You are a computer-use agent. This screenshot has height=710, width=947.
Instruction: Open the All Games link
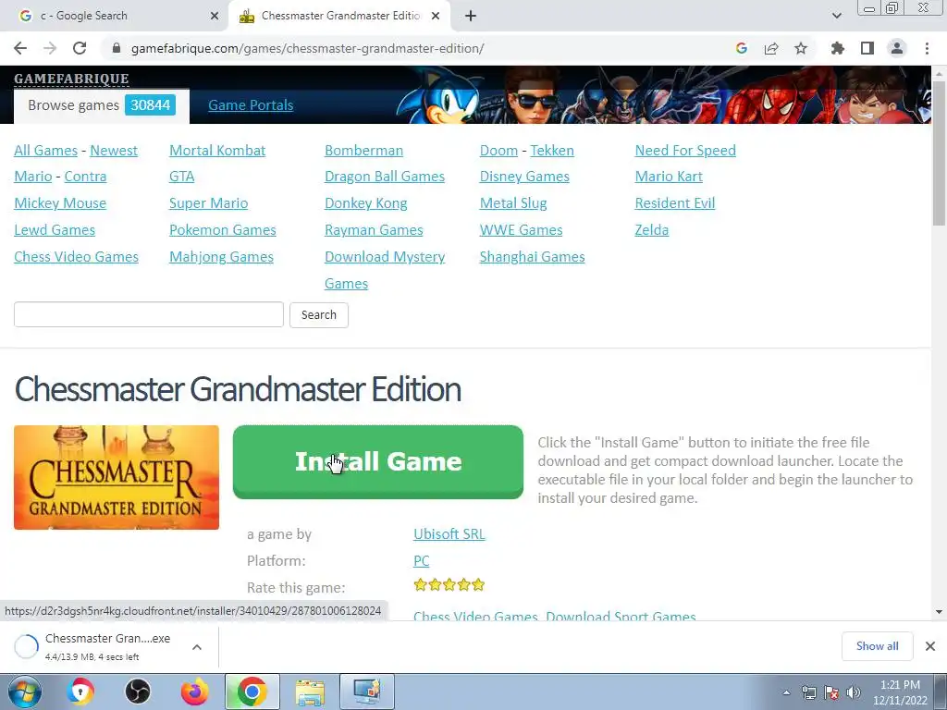[46, 151]
